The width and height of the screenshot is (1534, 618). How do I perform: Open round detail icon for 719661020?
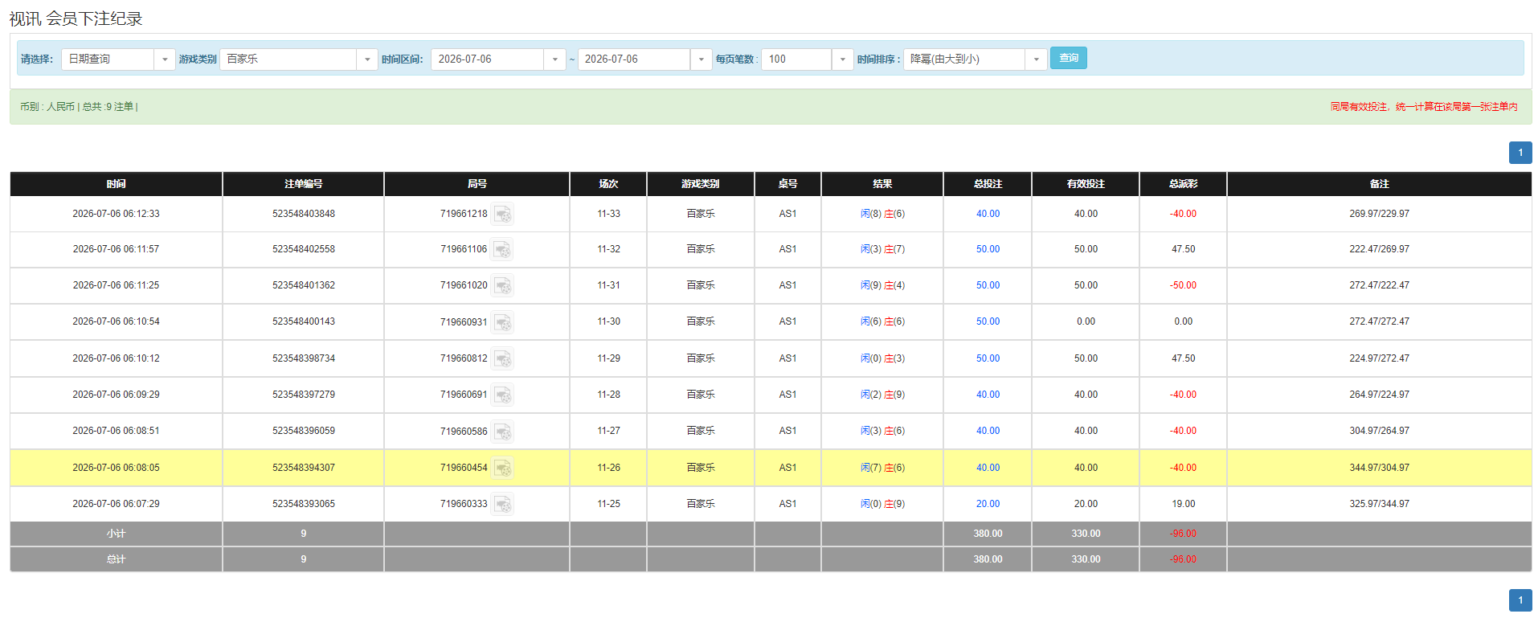coord(503,285)
